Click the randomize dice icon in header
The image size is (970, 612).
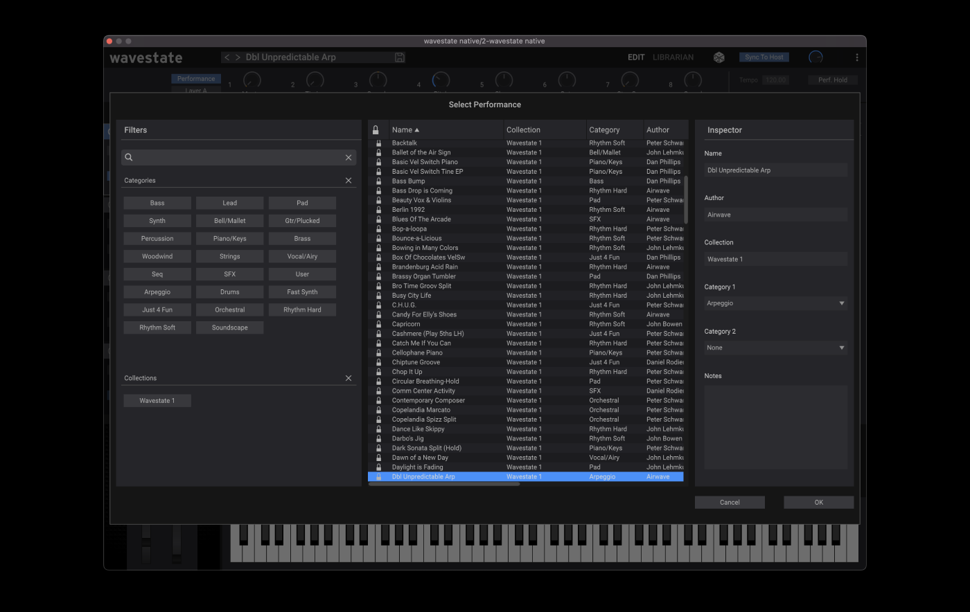719,57
